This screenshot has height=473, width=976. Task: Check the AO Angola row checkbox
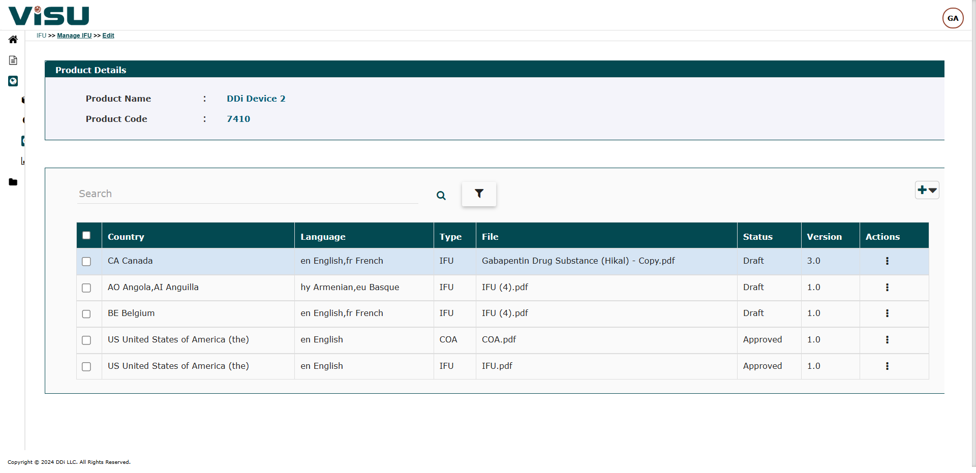[x=86, y=288]
